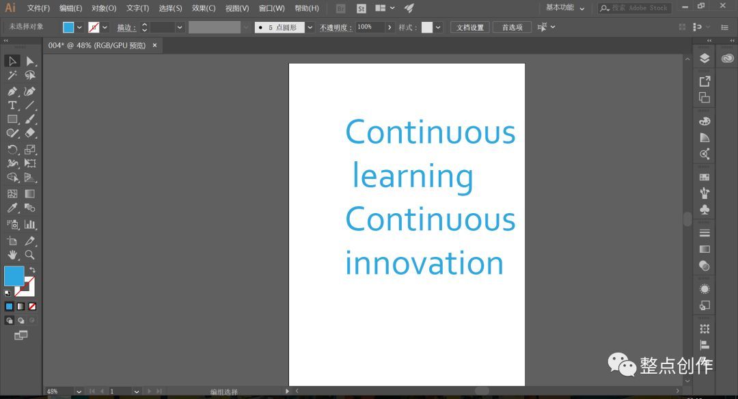Screen dimensions: 738x399
Task: Click the large blue fill color swatch
Action: pos(14,276)
